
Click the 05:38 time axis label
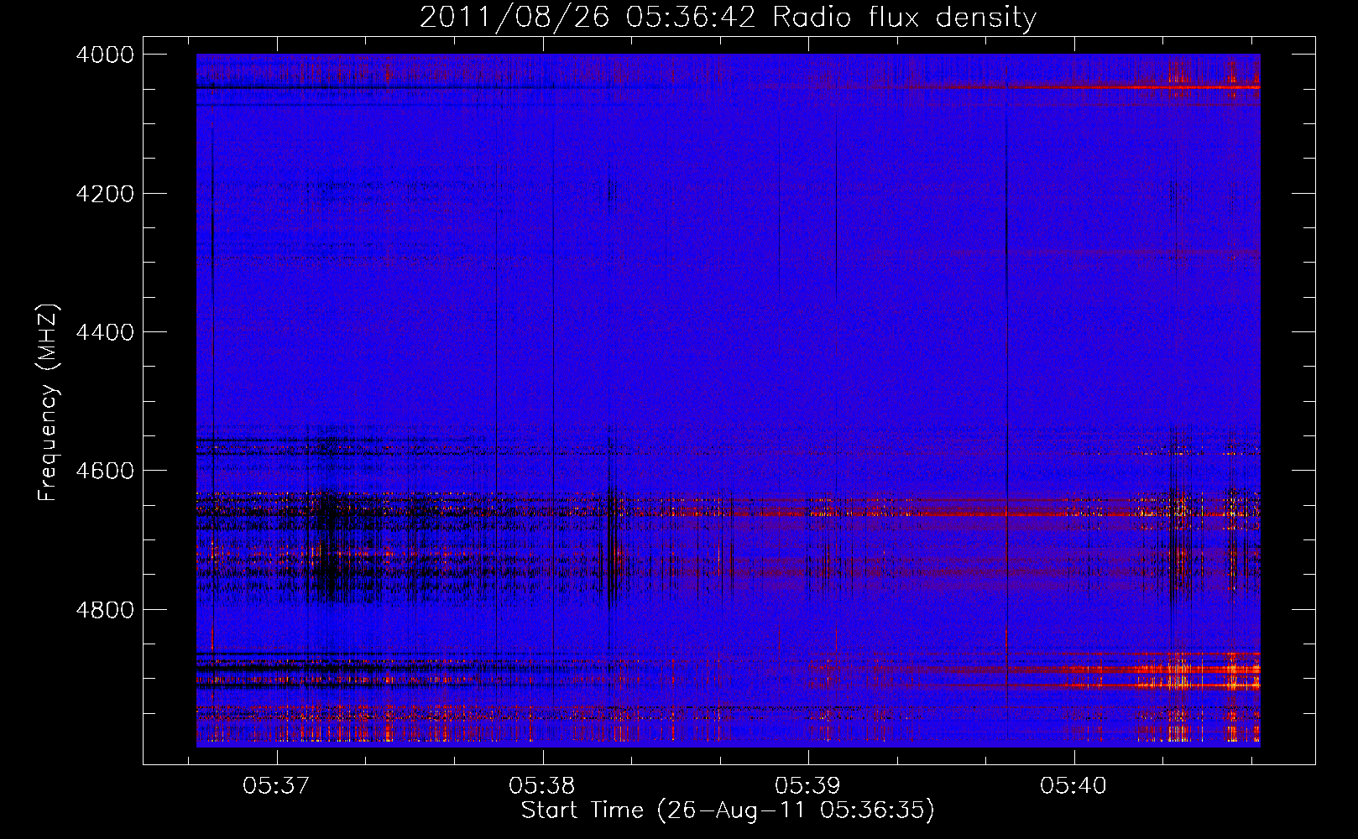tap(542, 785)
